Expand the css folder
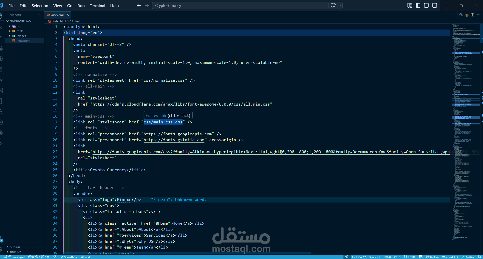 coord(19,26)
